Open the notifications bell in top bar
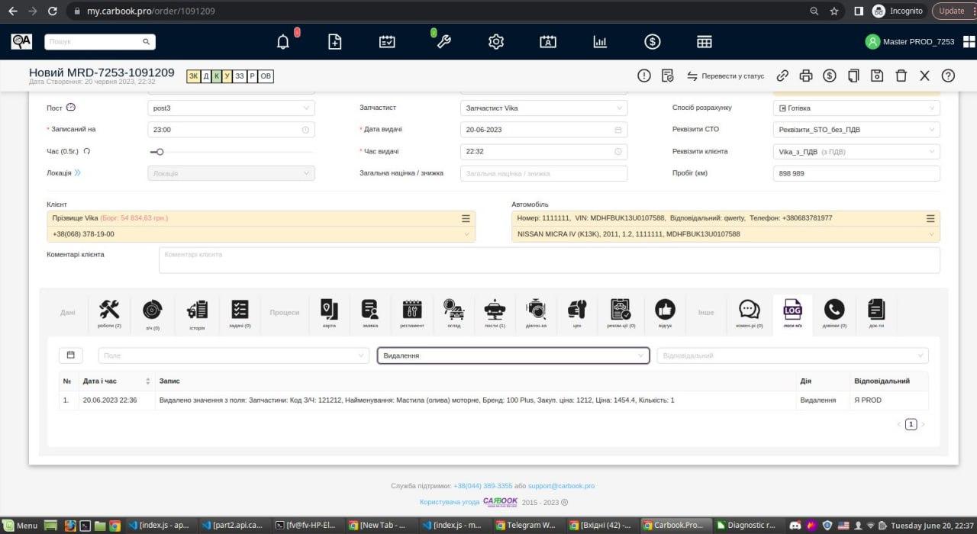Viewport: 977px width, 534px height. point(283,42)
